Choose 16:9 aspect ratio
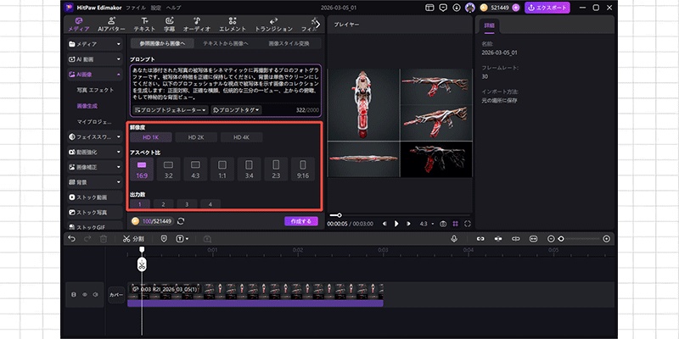This screenshot has width=679, height=339. (x=142, y=169)
